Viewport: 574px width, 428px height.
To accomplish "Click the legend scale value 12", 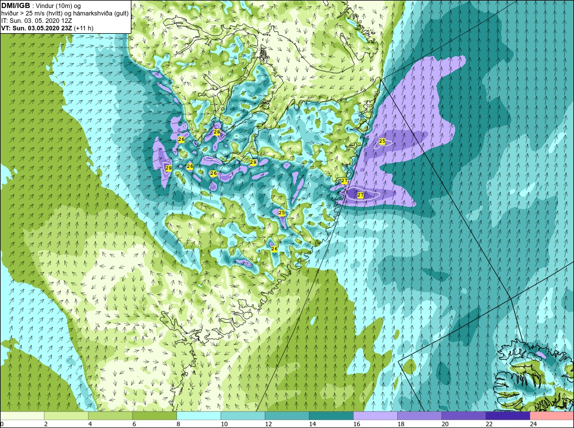I will click(x=268, y=424).
